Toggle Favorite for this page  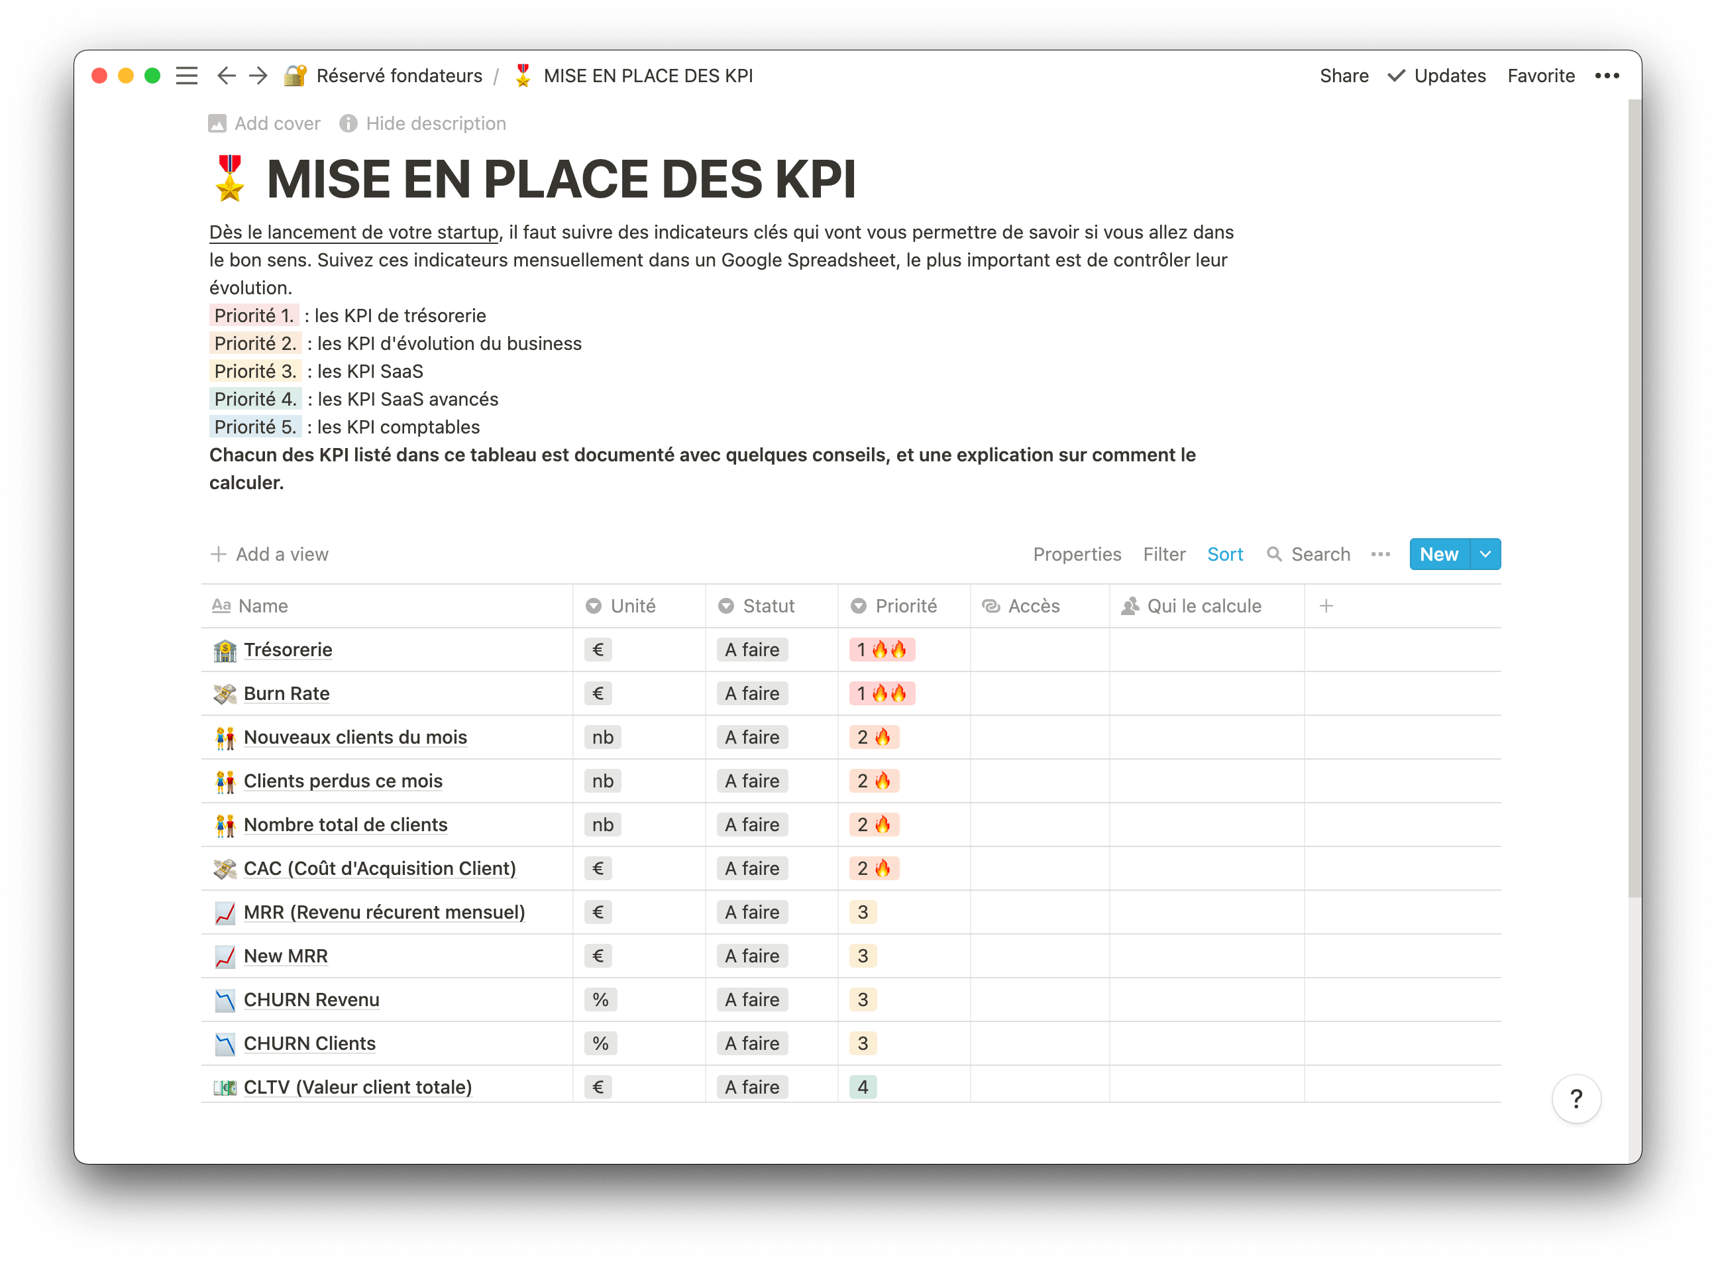(1540, 76)
